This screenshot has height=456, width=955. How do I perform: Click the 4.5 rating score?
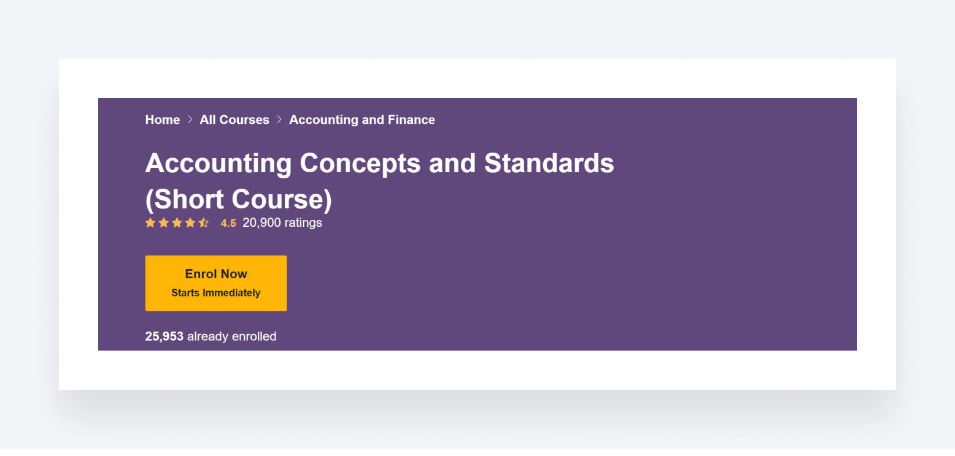228,223
